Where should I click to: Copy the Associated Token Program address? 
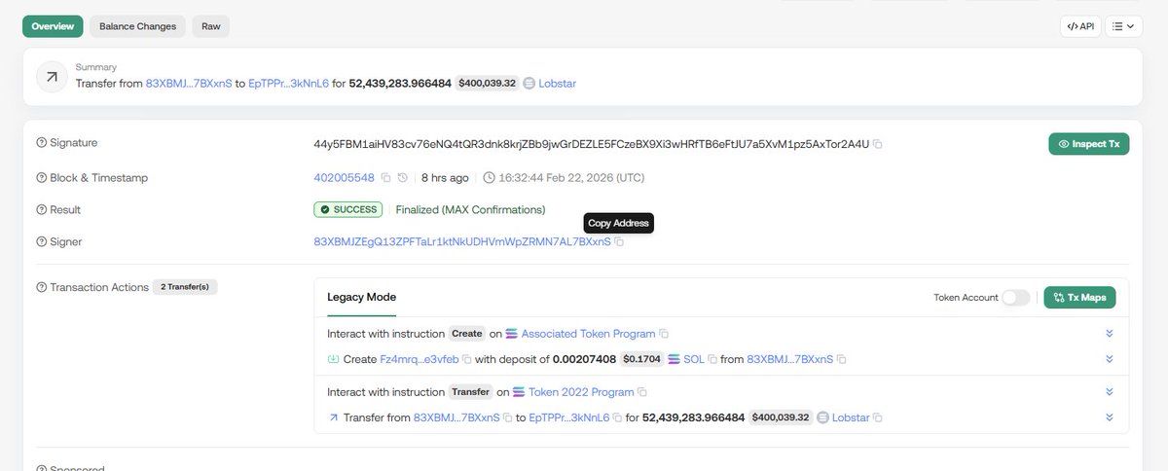[664, 334]
